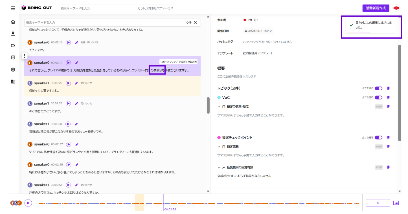Collapse the 顧客課題 section
Viewport: 408px width, 214px height.
(219, 147)
